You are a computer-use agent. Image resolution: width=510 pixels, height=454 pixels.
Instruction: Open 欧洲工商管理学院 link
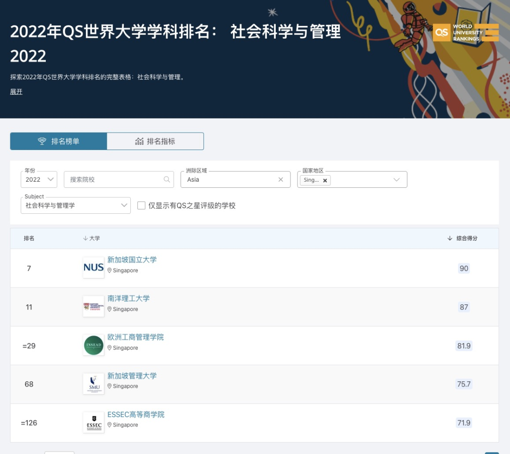[x=136, y=337]
